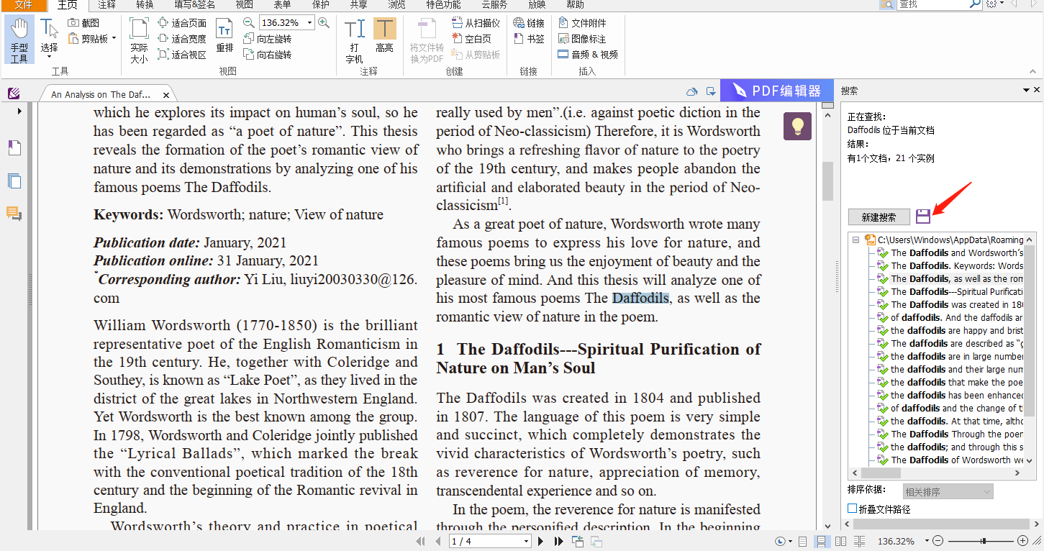Activate the Highlight tool (高亮)
The height and width of the screenshot is (551, 1044).
point(385,37)
